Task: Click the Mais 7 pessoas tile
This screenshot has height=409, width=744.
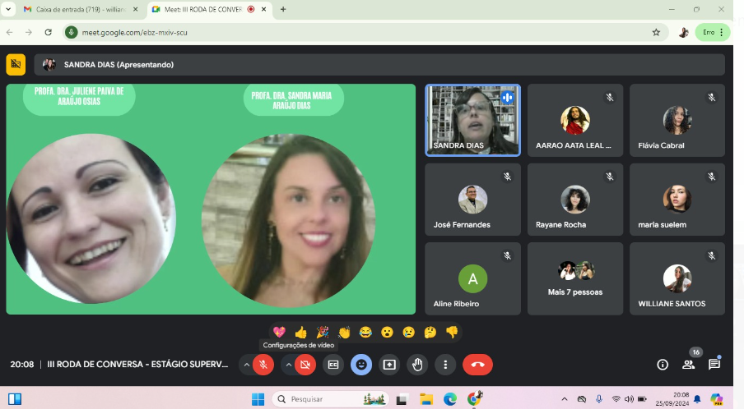Action: point(574,278)
